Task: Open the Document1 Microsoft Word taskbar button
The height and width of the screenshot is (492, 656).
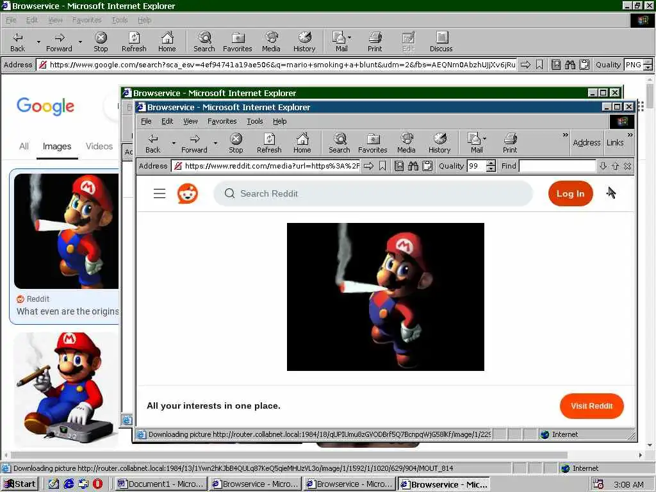Action: (161, 484)
